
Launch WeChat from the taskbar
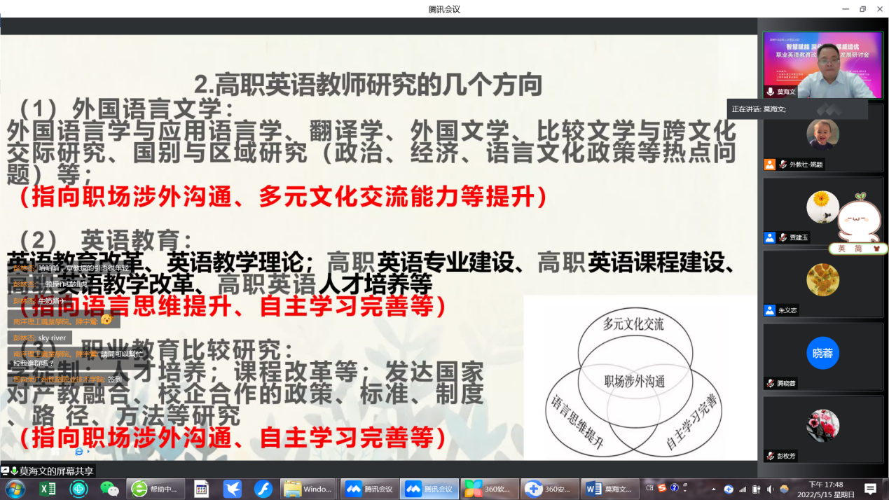[109, 489]
